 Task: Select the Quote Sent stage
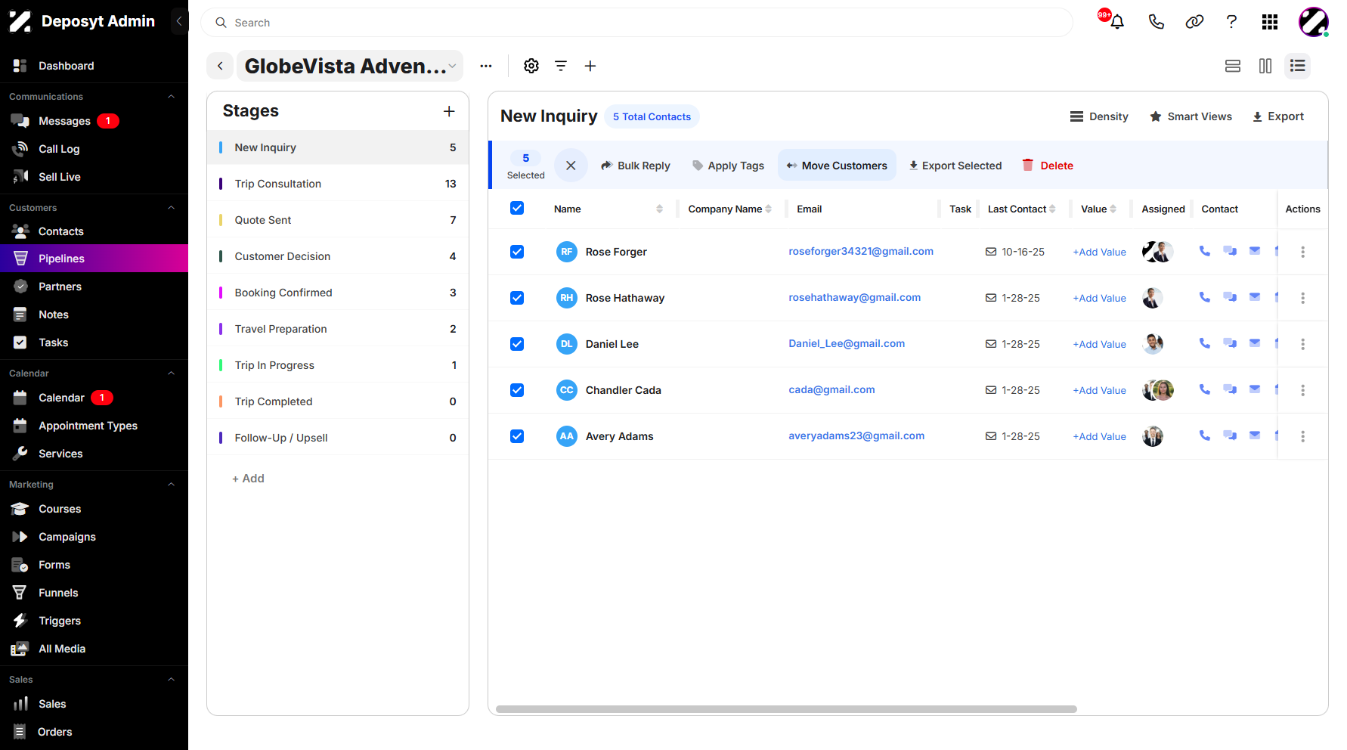point(338,220)
